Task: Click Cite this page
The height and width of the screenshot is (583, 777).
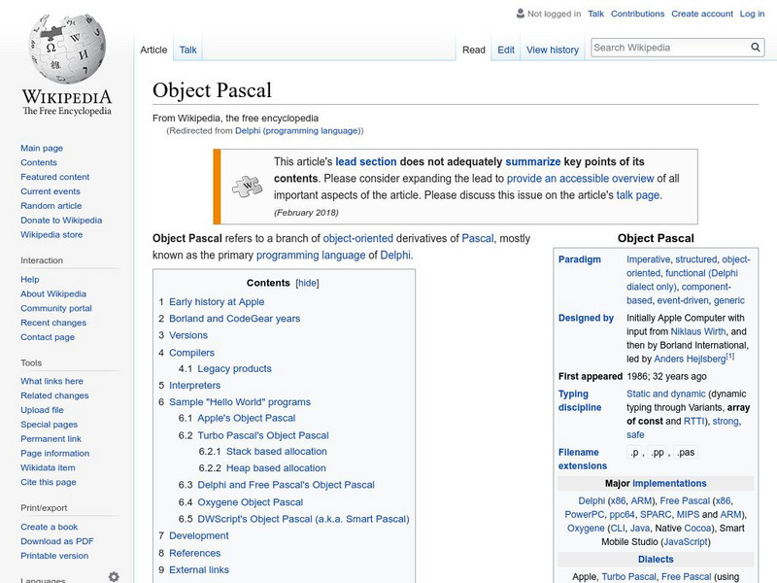Action: pyautogui.click(x=49, y=481)
